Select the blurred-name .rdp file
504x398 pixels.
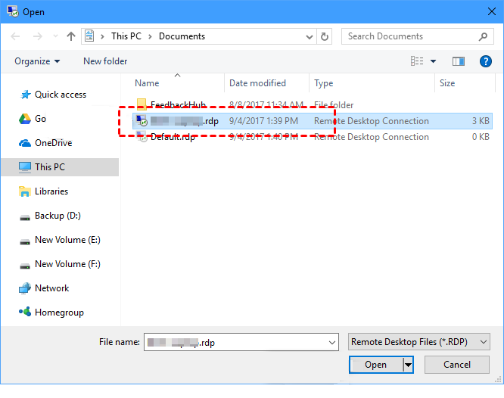(x=313, y=121)
